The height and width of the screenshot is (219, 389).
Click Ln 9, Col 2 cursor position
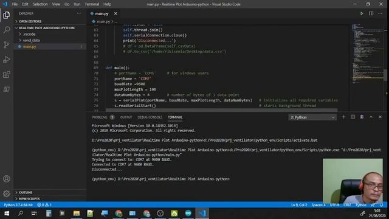tap(299, 205)
